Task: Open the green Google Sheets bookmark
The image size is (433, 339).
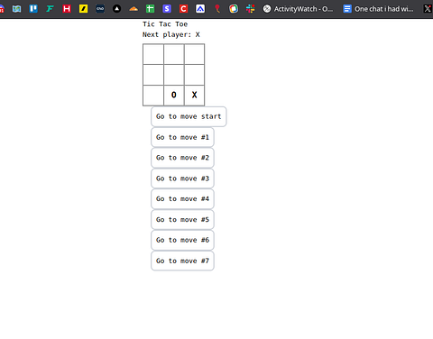Action: pyautogui.click(x=150, y=9)
